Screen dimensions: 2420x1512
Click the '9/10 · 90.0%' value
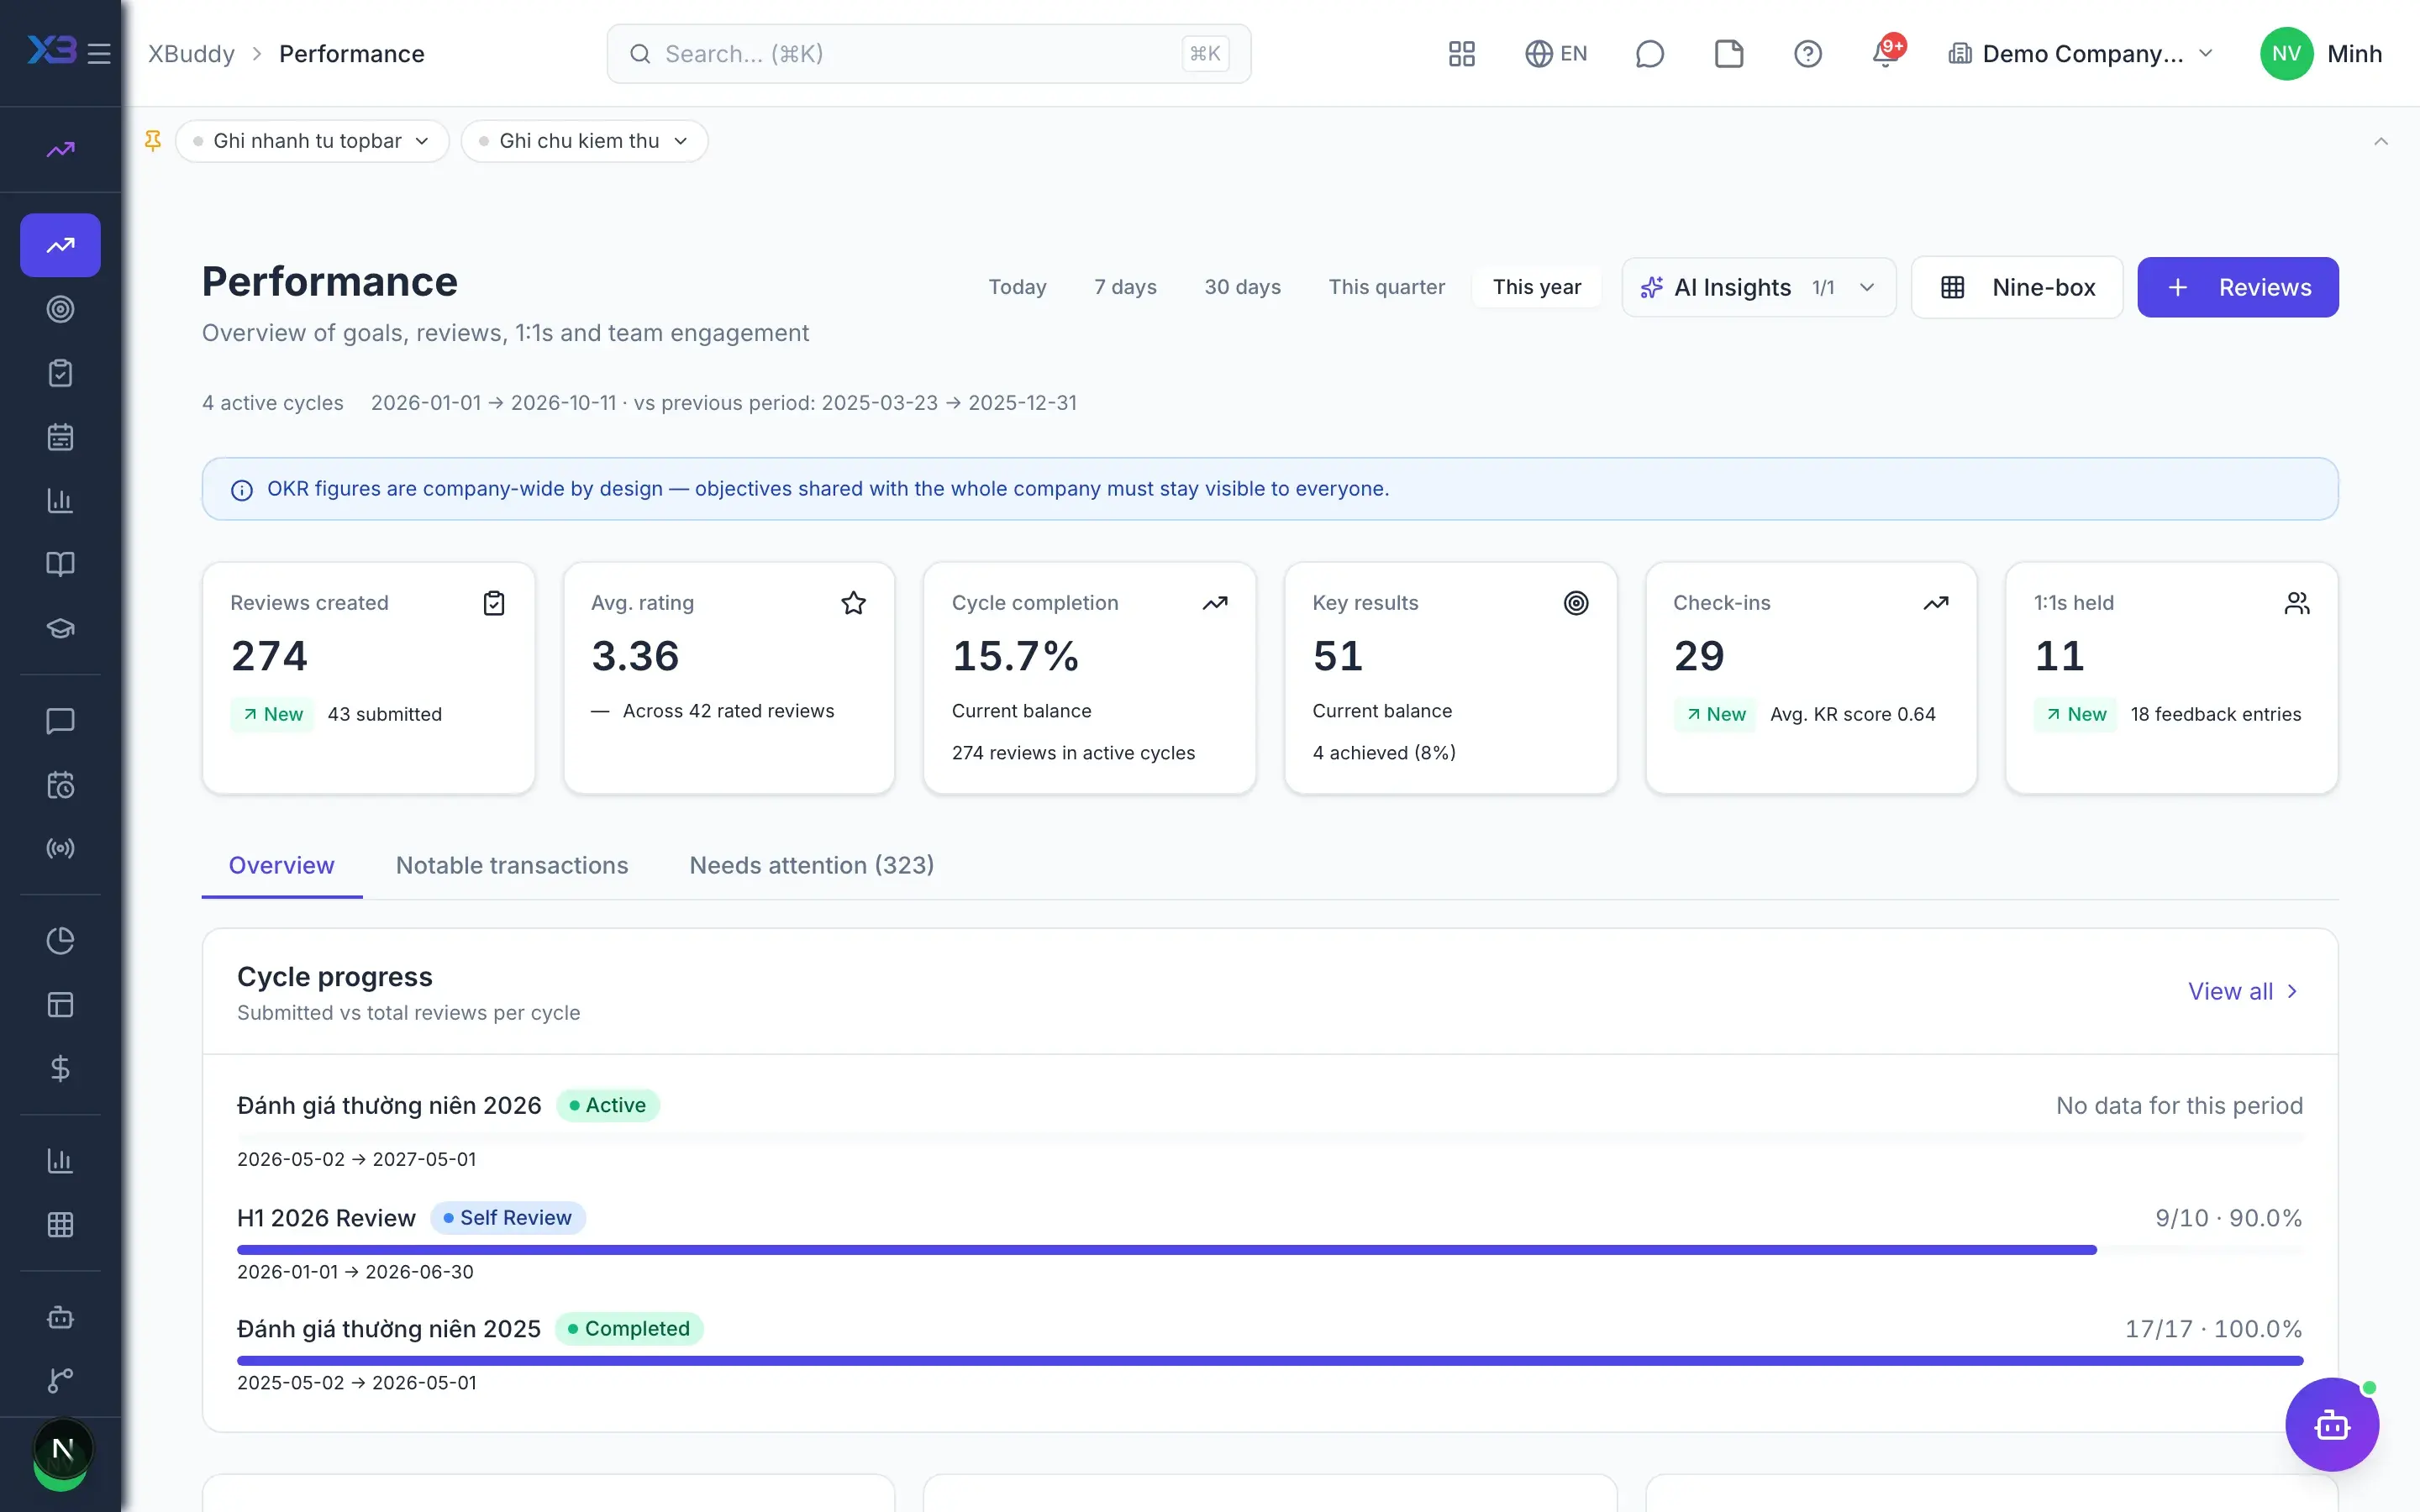click(x=2228, y=1218)
